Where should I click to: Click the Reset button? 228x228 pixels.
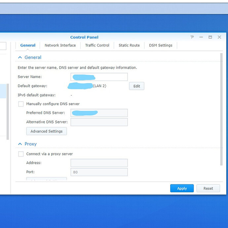pyautogui.click(x=208, y=188)
